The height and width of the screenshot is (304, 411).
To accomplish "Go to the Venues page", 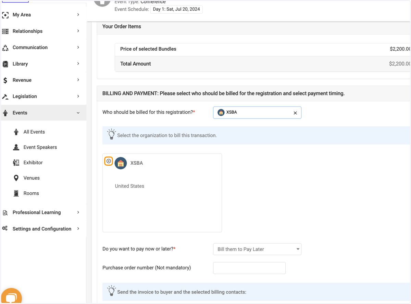I will click(32, 178).
